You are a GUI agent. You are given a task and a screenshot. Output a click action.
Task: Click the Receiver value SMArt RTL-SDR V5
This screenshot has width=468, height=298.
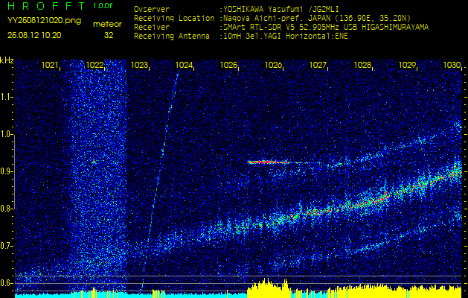tap(259, 28)
